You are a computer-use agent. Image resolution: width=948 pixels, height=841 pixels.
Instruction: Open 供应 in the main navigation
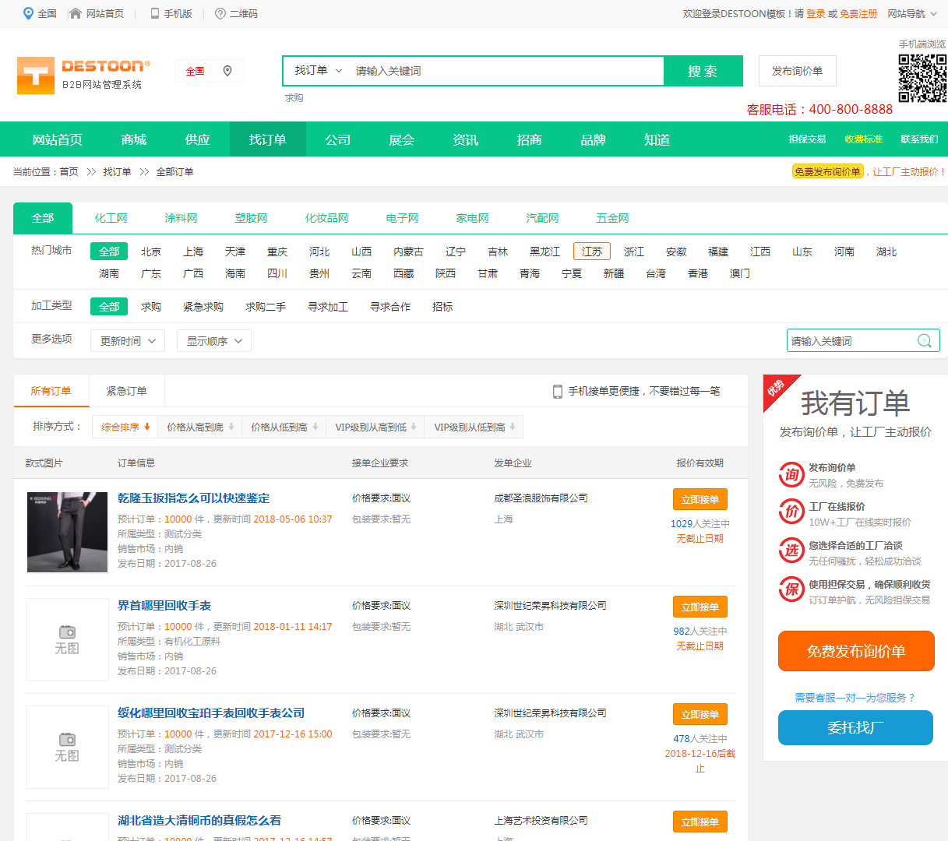pos(197,139)
